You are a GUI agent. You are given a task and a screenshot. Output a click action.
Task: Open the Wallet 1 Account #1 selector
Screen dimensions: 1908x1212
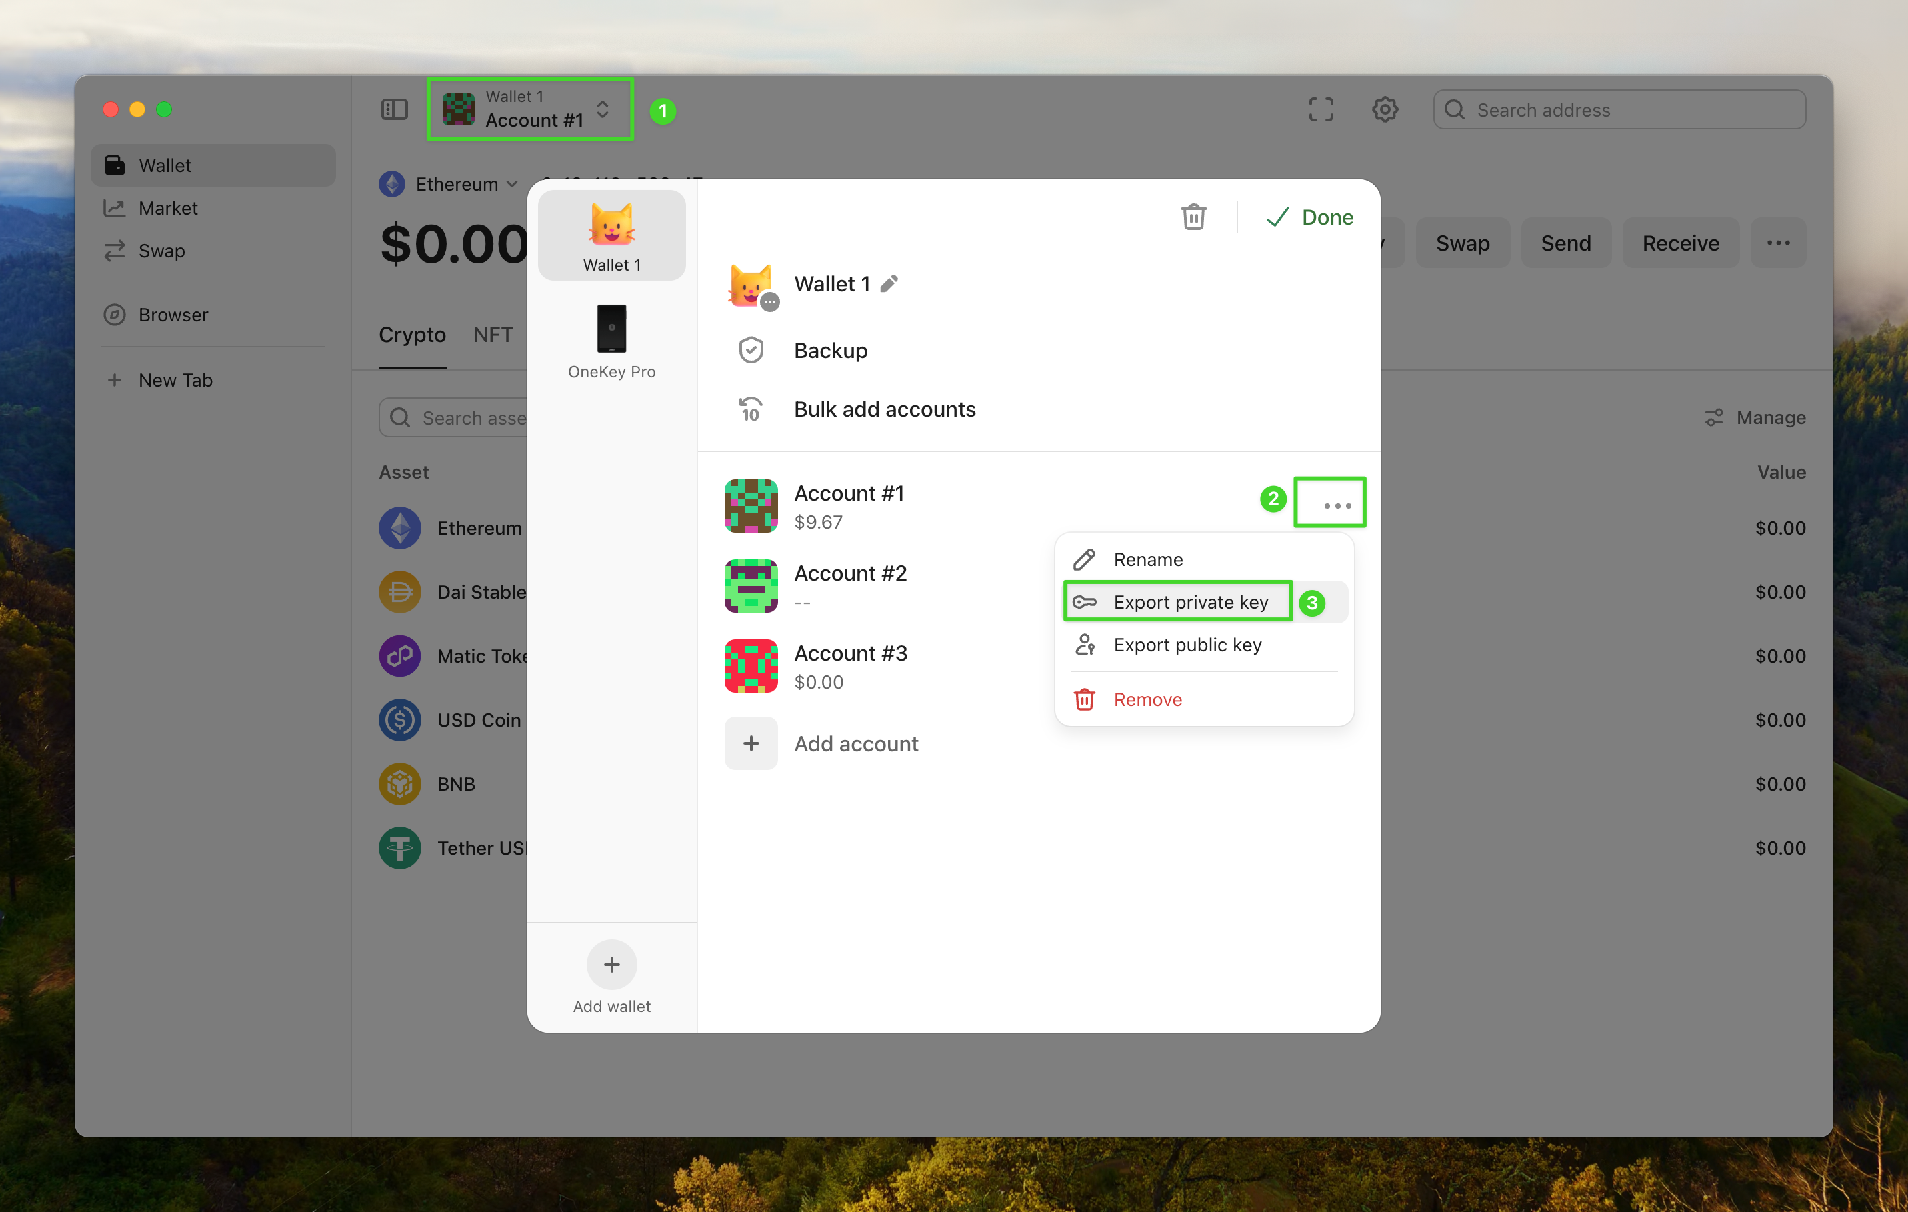[x=529, y=109]
